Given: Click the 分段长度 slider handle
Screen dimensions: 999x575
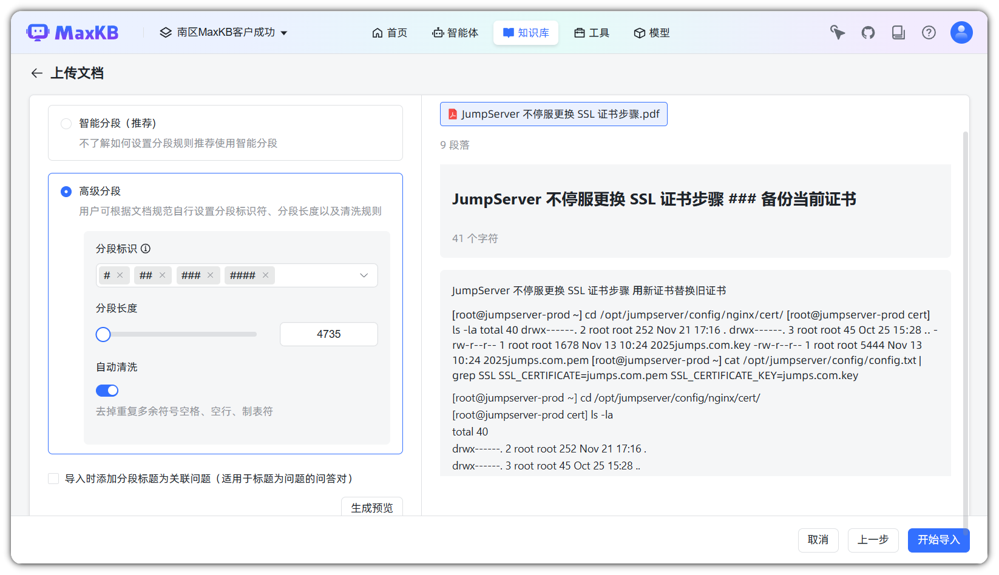Looking at the screenshot, I should pyautogui.click(x=103, y=334).
